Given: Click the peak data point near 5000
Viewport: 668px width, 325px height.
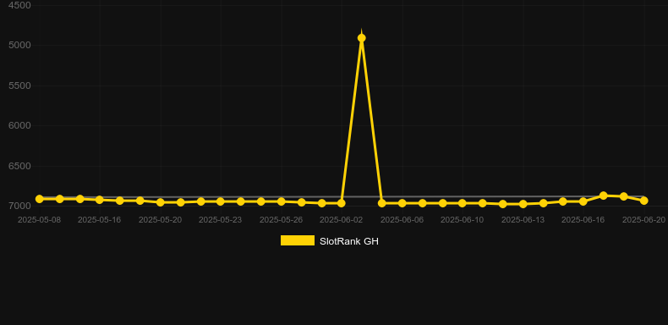Looking at the screenshot, I should click(361, 38).
